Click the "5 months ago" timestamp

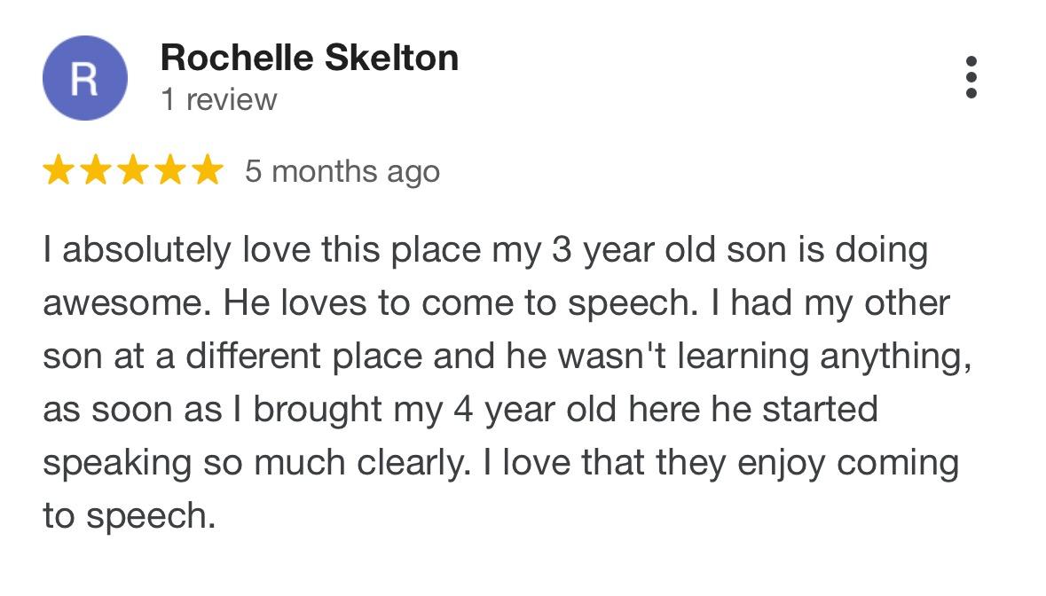coord(342,171)
